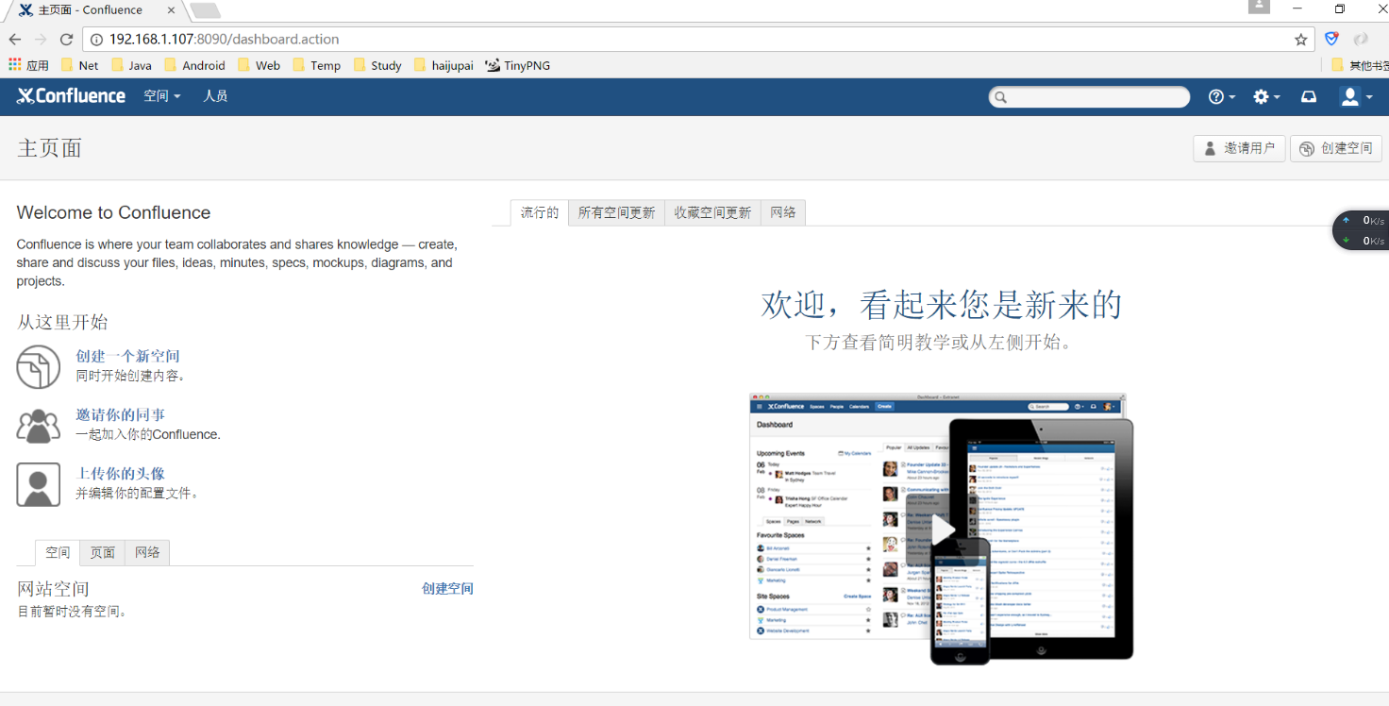Click the new space pages icon
Image resolution: width=1389 pixels, height=706 pixels.
point(39,366)
